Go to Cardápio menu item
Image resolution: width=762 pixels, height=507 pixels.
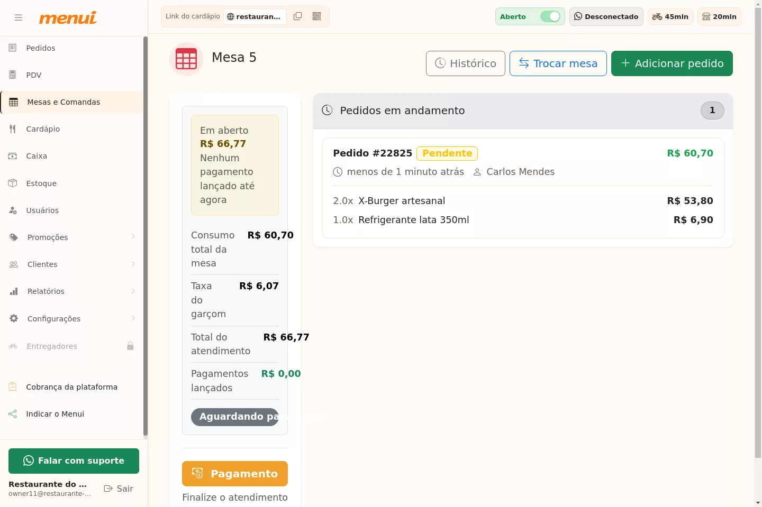pos(72,129)
